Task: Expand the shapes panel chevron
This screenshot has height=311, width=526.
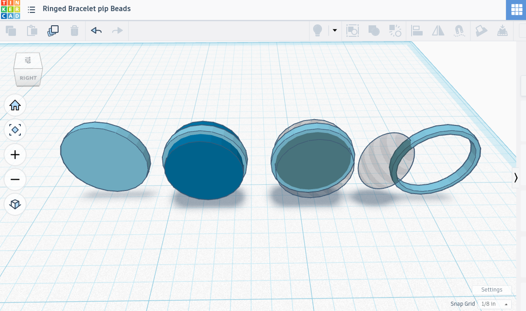Action: click(x=516, y=177)
